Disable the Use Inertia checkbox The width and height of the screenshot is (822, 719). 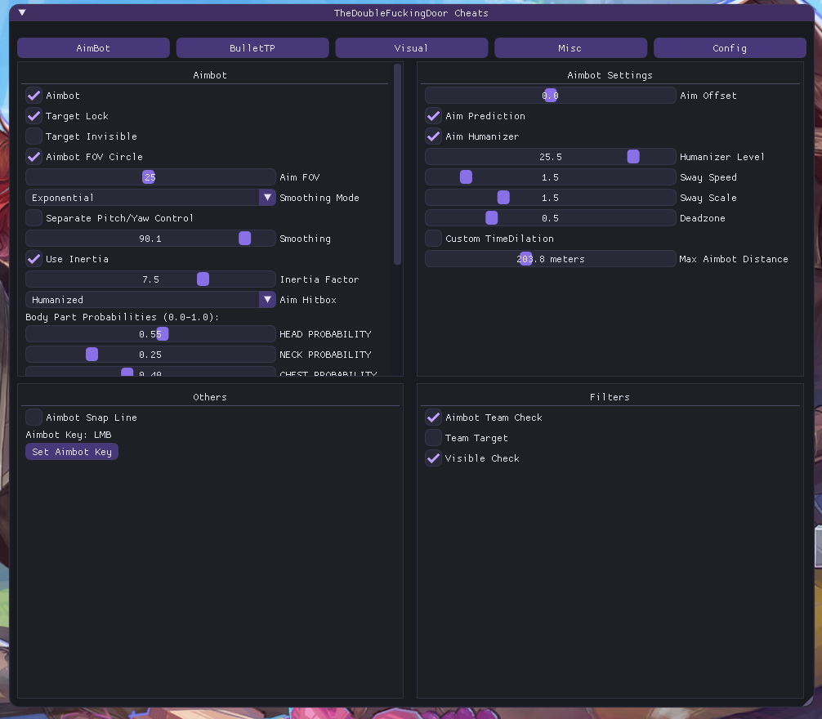[34, 259]
